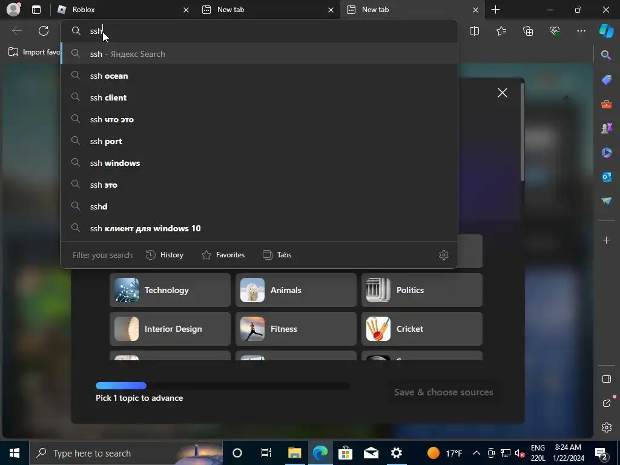Open the profile avatar icon
This screenshot has width=620, height=465.
(13, 10)
